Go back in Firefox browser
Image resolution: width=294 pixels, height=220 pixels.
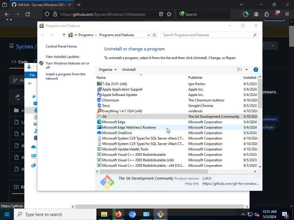7,14
